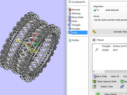
Task: Open the highlighted Shells fix page
Action: [x=79, y=32]
